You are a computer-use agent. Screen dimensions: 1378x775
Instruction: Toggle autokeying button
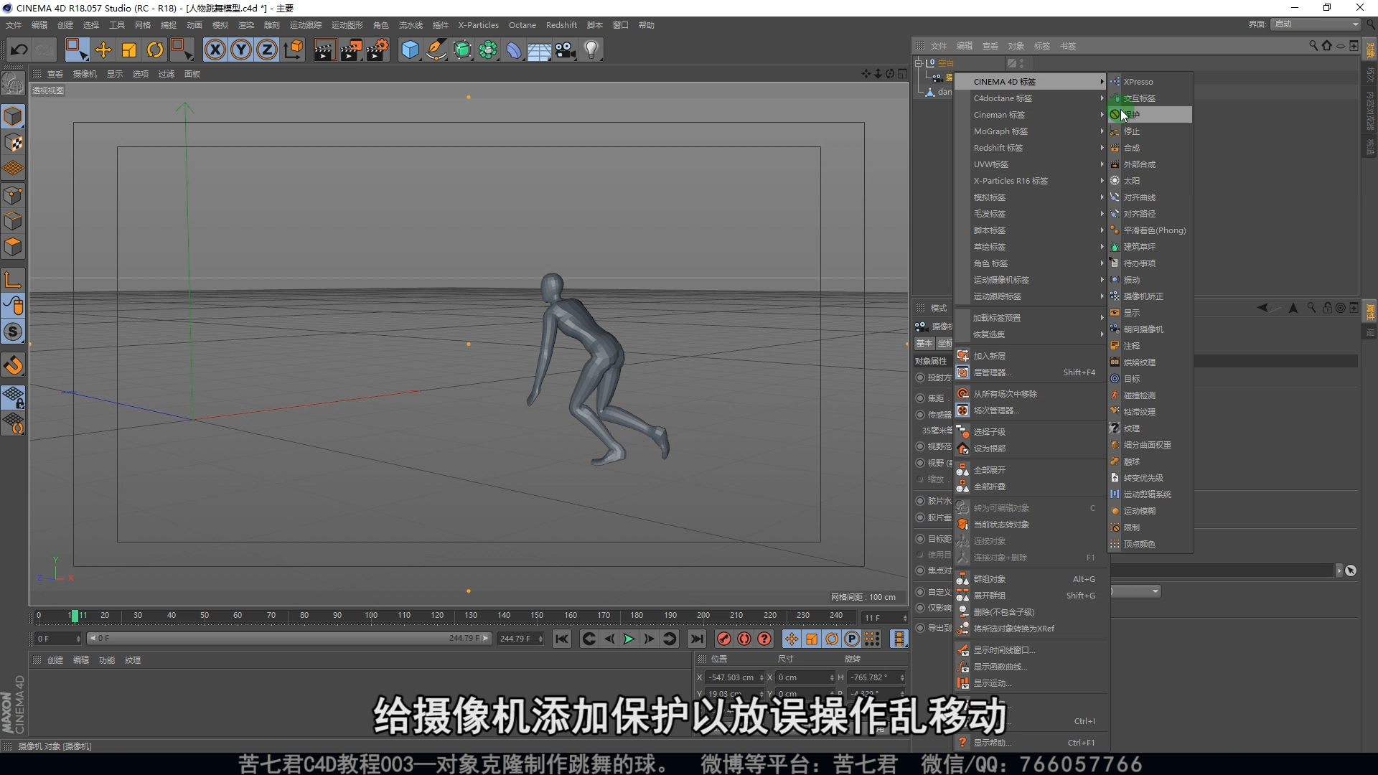(x=744, y=639)
